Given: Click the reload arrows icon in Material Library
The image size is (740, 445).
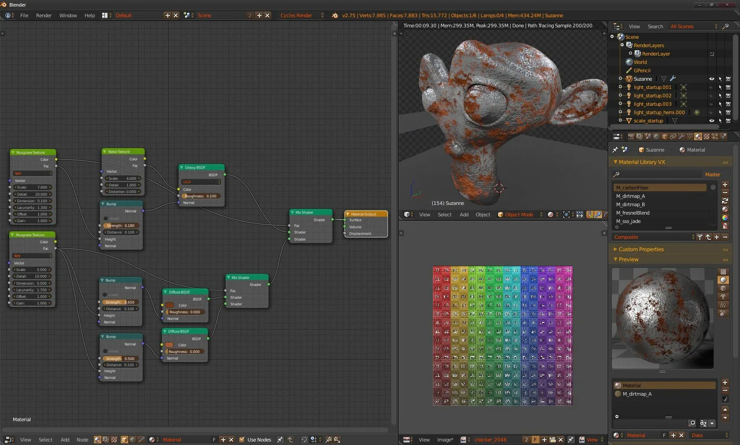Looking at the screenshot, I should click(725, 201).
